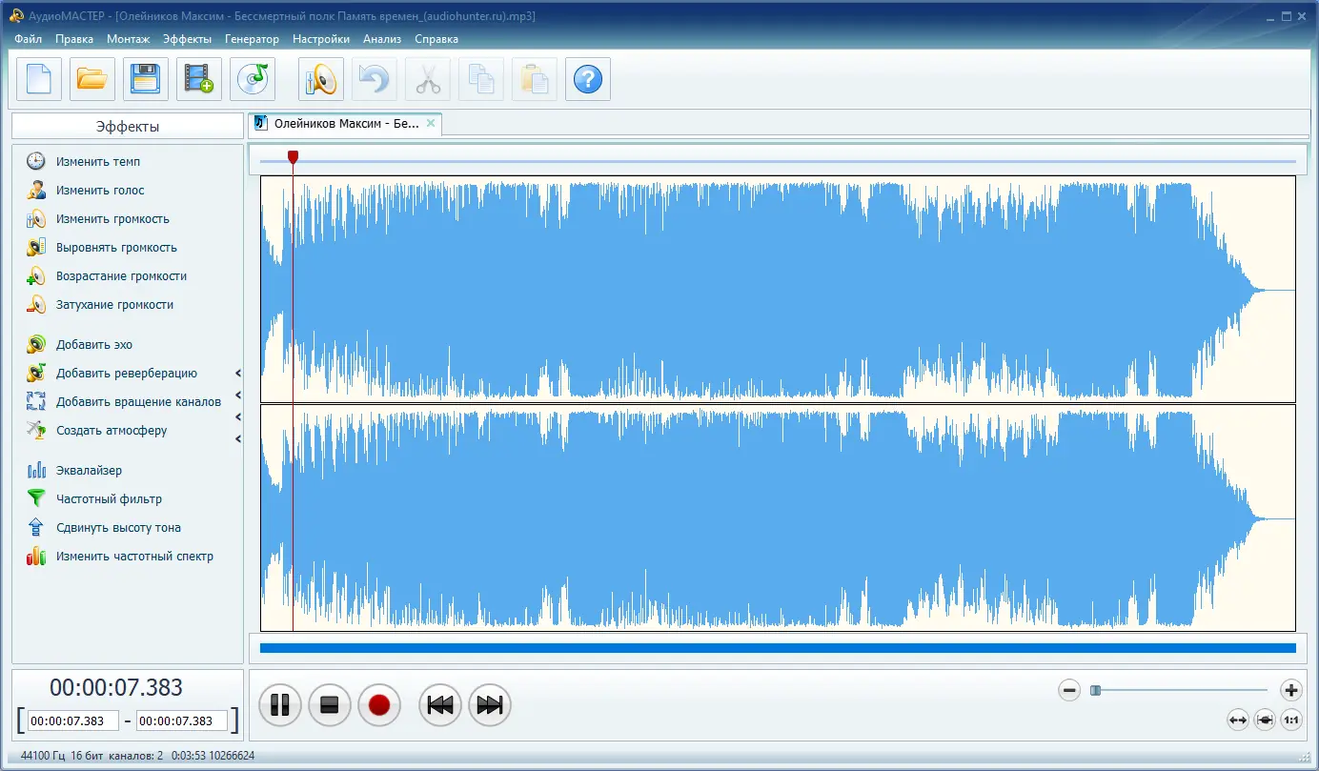Open the Правка menu
1319x771 pixels.
74,39
